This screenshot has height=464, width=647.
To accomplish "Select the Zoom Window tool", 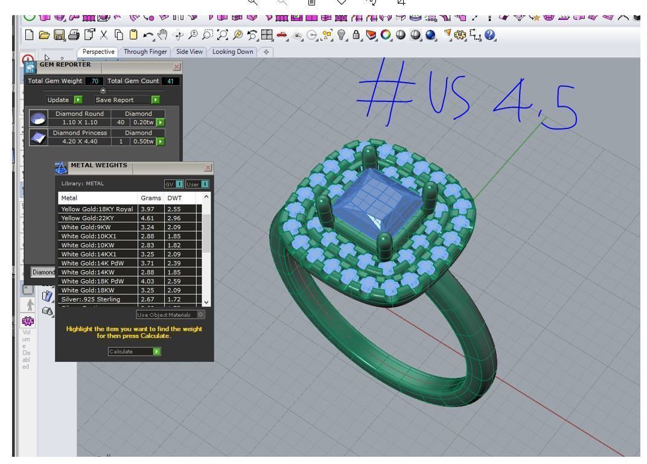I will [x=208, y=35].
